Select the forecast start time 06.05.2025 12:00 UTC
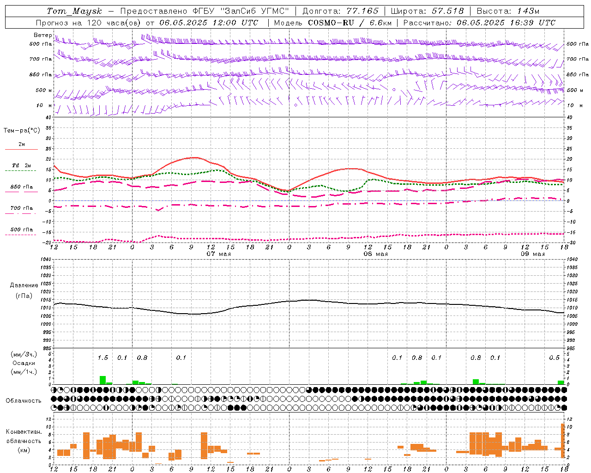 tap(209, 23)
